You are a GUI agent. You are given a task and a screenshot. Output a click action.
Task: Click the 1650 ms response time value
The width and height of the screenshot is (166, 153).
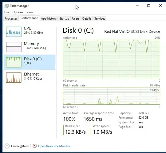[93, 119]
